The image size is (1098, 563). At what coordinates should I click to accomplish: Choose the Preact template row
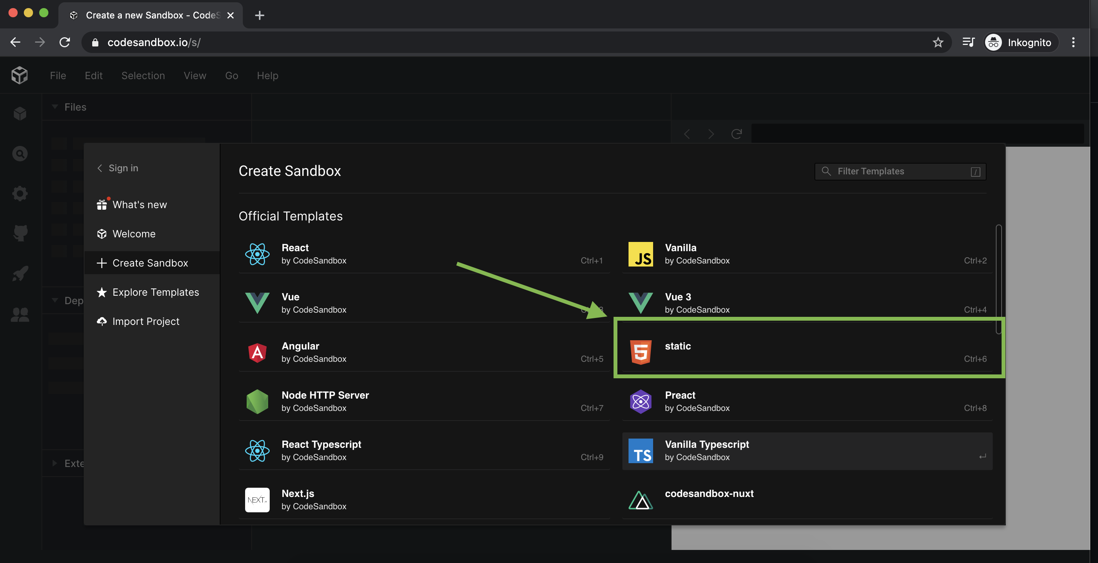tap(807, 401)
